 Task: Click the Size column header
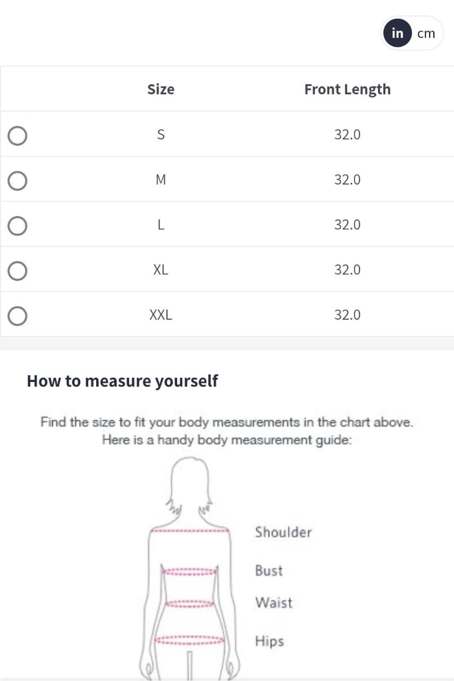tap(161, 89)
